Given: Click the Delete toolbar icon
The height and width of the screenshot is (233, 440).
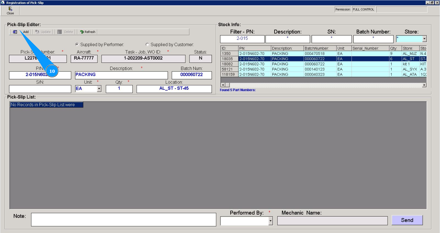Looking at the screenshot, I should tap(60, 32).
